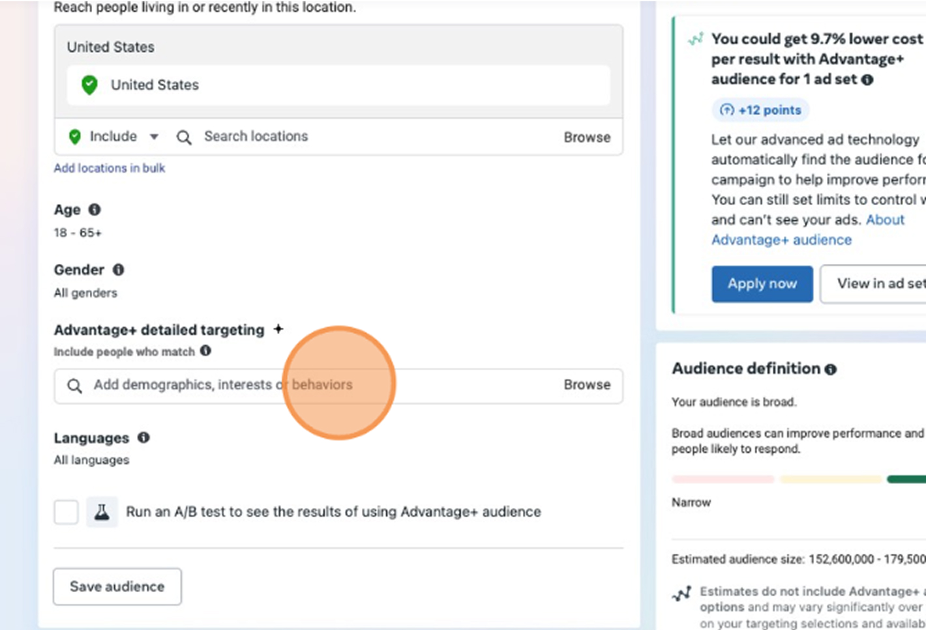This screenshot has height=630, width=926.
Task: Click the Apply now button
Action: [x=762, y=284]
